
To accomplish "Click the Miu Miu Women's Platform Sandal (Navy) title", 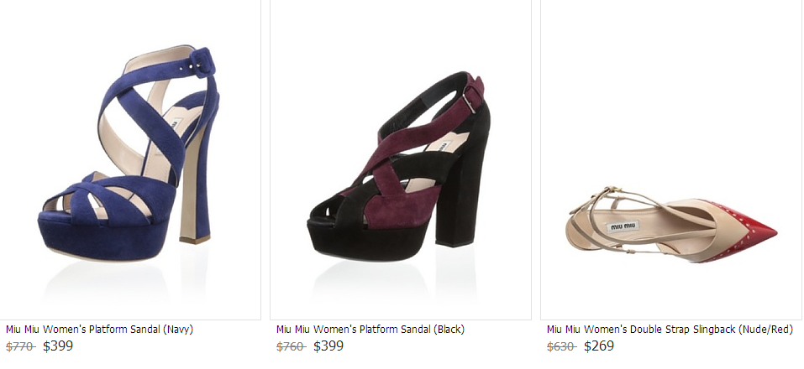I will click(x=99, y=330).
